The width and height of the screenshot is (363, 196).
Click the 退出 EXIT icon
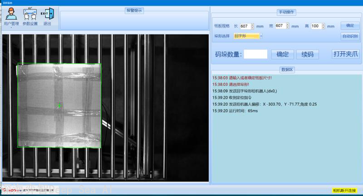pyautogui.click(x=48, y=17)
